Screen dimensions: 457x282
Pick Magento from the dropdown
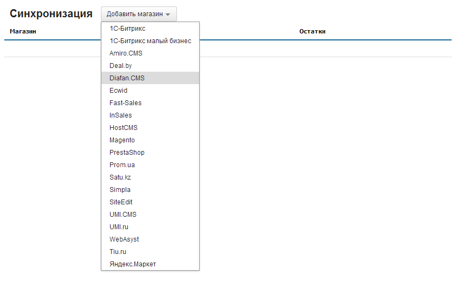[150, 140]
